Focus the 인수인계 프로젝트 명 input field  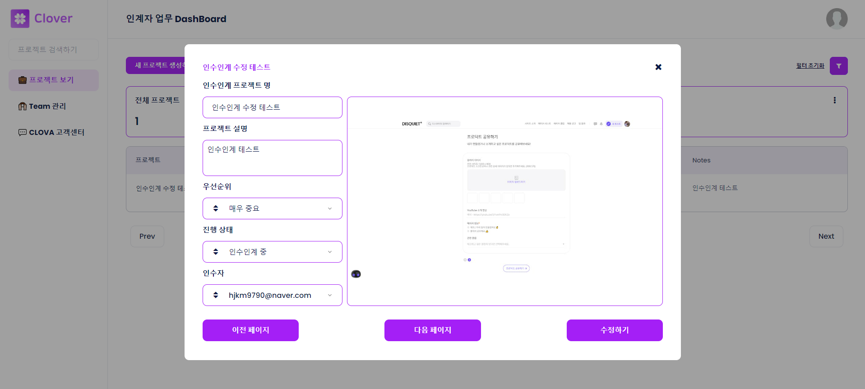point(273,107)
